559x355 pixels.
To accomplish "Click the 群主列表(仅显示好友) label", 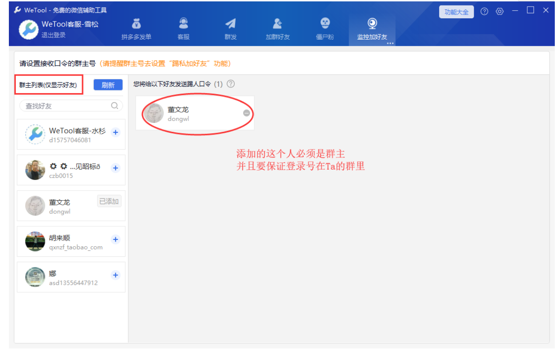I will point(48,85).
